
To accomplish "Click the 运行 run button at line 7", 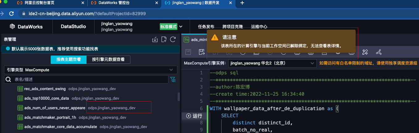I will pos(194,116).
